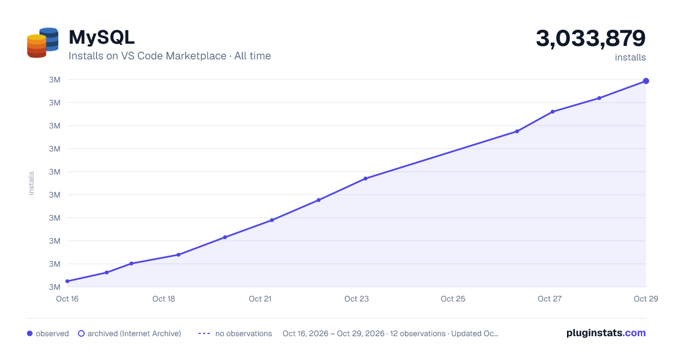Click the MySQL database stack icon
This screenshot has width=673, height=353.
click(x=43, y=43)
